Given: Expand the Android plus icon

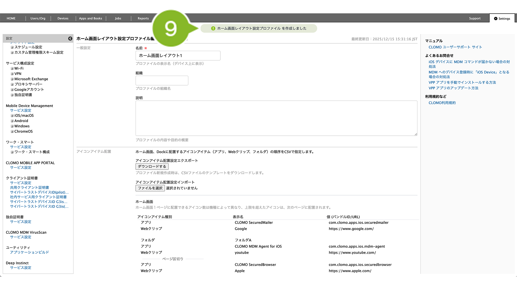Looking at the screenshot, I should (12, 121).
